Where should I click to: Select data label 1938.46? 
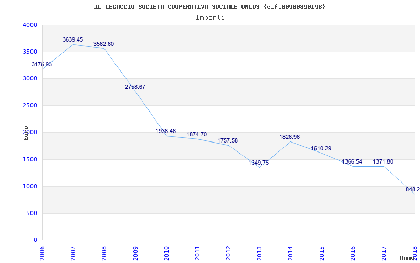[166, 131]
